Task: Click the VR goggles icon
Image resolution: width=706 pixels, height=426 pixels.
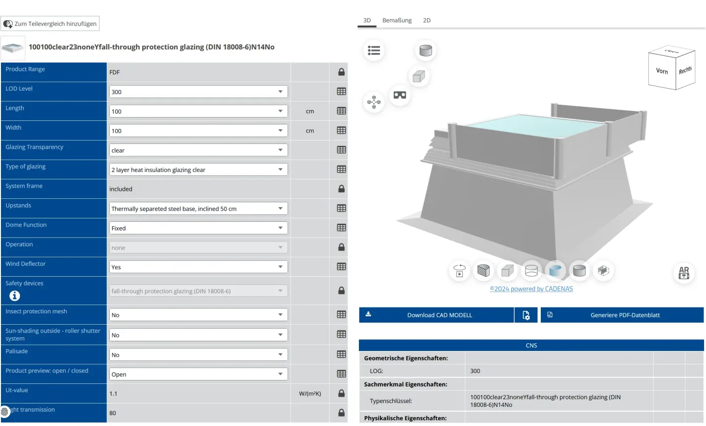Action: tap(400, 95)
